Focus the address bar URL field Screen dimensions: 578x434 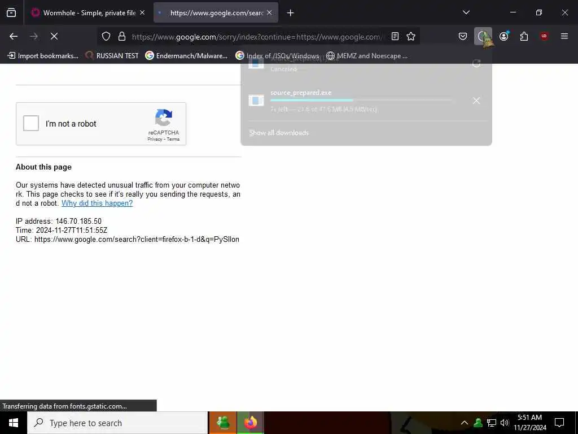[x=257, y=37]
